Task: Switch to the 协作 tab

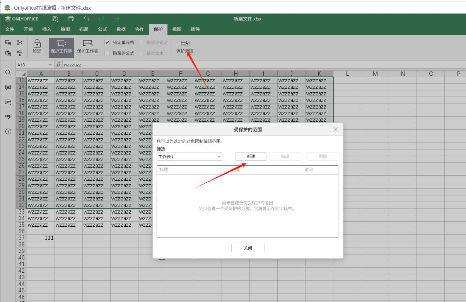Action: (140, 29)
